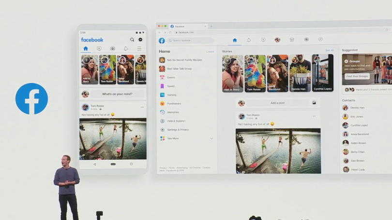Click the search icon in mobile Facebook header

pos(132,40)
